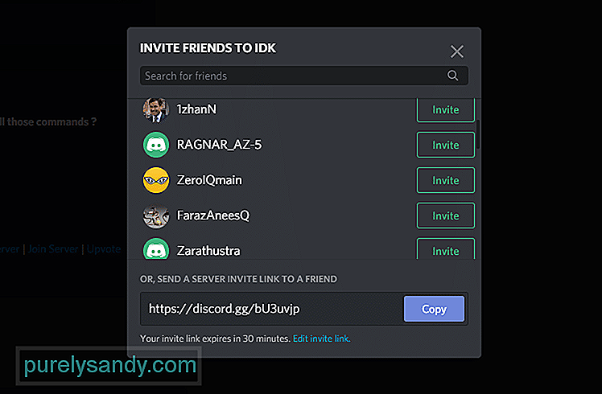Copy the server invite link
Image resolution: width=602 pixels, height=394 pixels.
click(435, 309)
